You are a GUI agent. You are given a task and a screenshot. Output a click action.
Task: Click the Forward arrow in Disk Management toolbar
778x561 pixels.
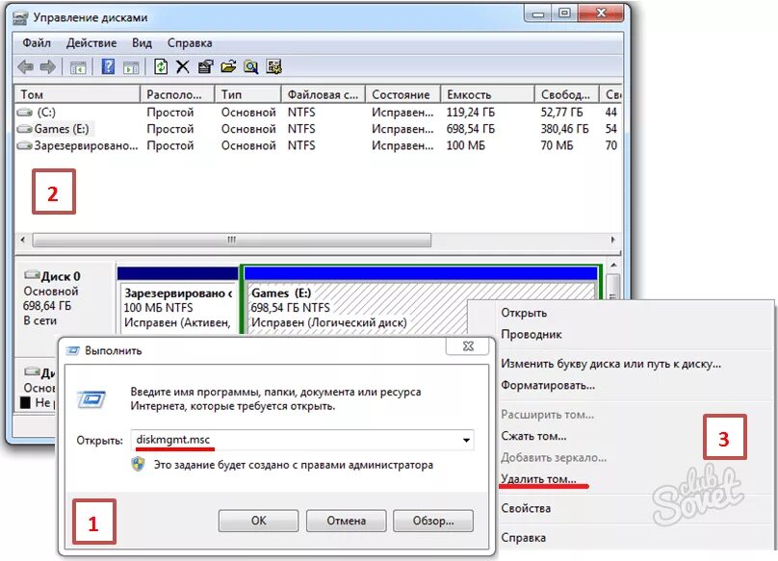click(47, 66)
